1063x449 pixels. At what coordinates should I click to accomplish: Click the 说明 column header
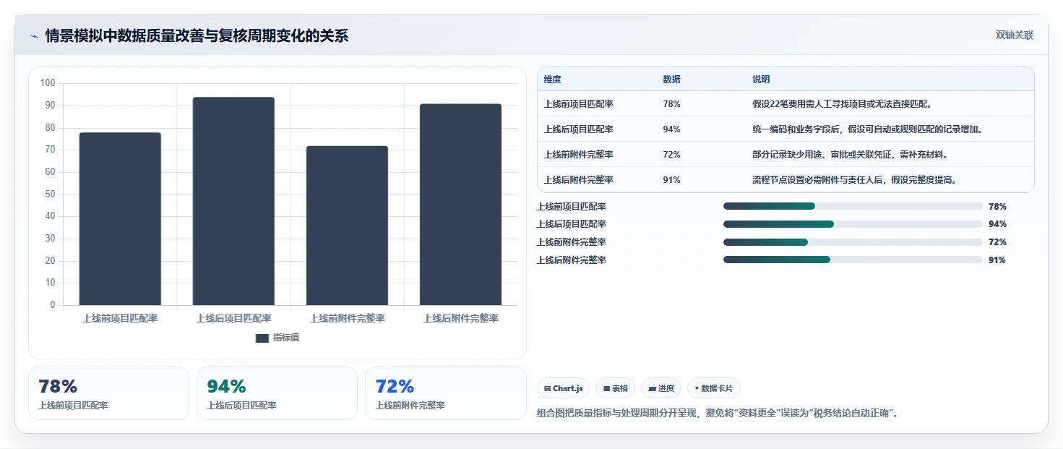coord(761,80)
